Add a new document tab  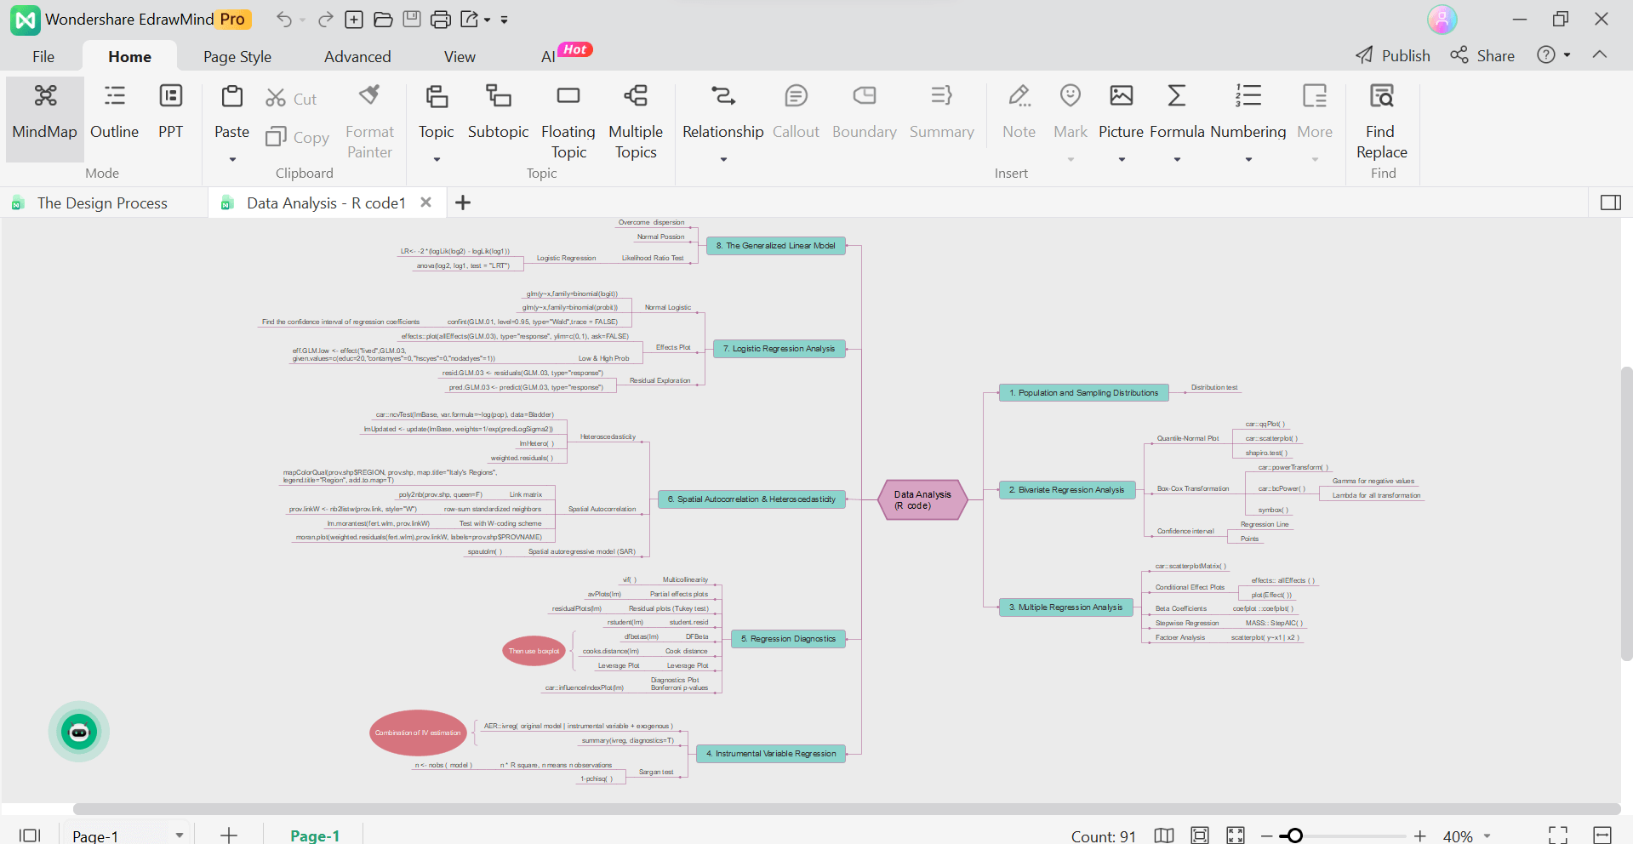coord(463,202)
